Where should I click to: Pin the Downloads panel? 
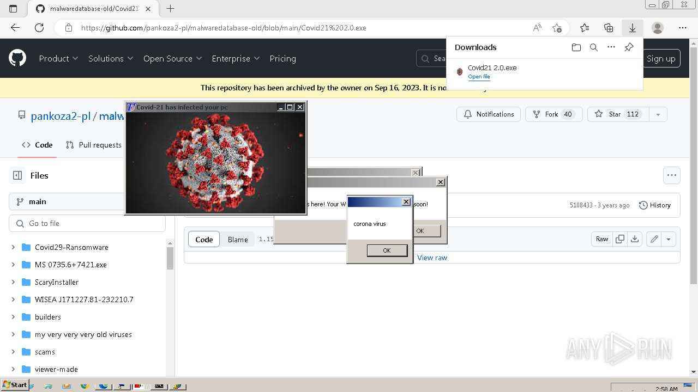click(x=629, y=47)
